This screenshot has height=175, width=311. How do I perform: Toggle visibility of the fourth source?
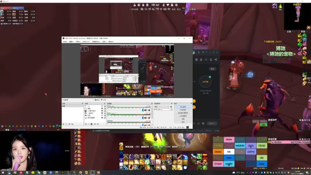point(102,113)
